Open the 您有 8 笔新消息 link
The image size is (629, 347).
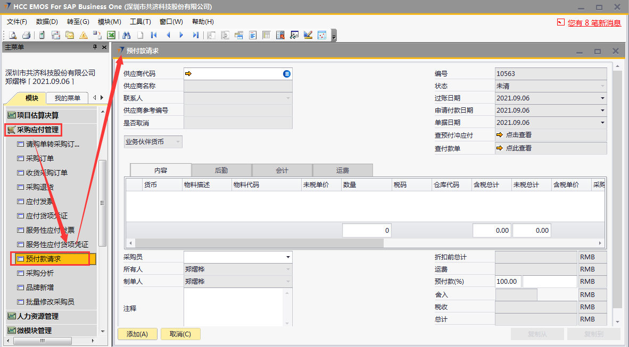click(594, 22)
